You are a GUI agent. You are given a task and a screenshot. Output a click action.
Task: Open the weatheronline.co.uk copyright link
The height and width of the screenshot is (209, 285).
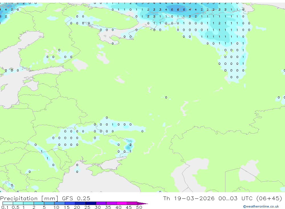point(261,206)
